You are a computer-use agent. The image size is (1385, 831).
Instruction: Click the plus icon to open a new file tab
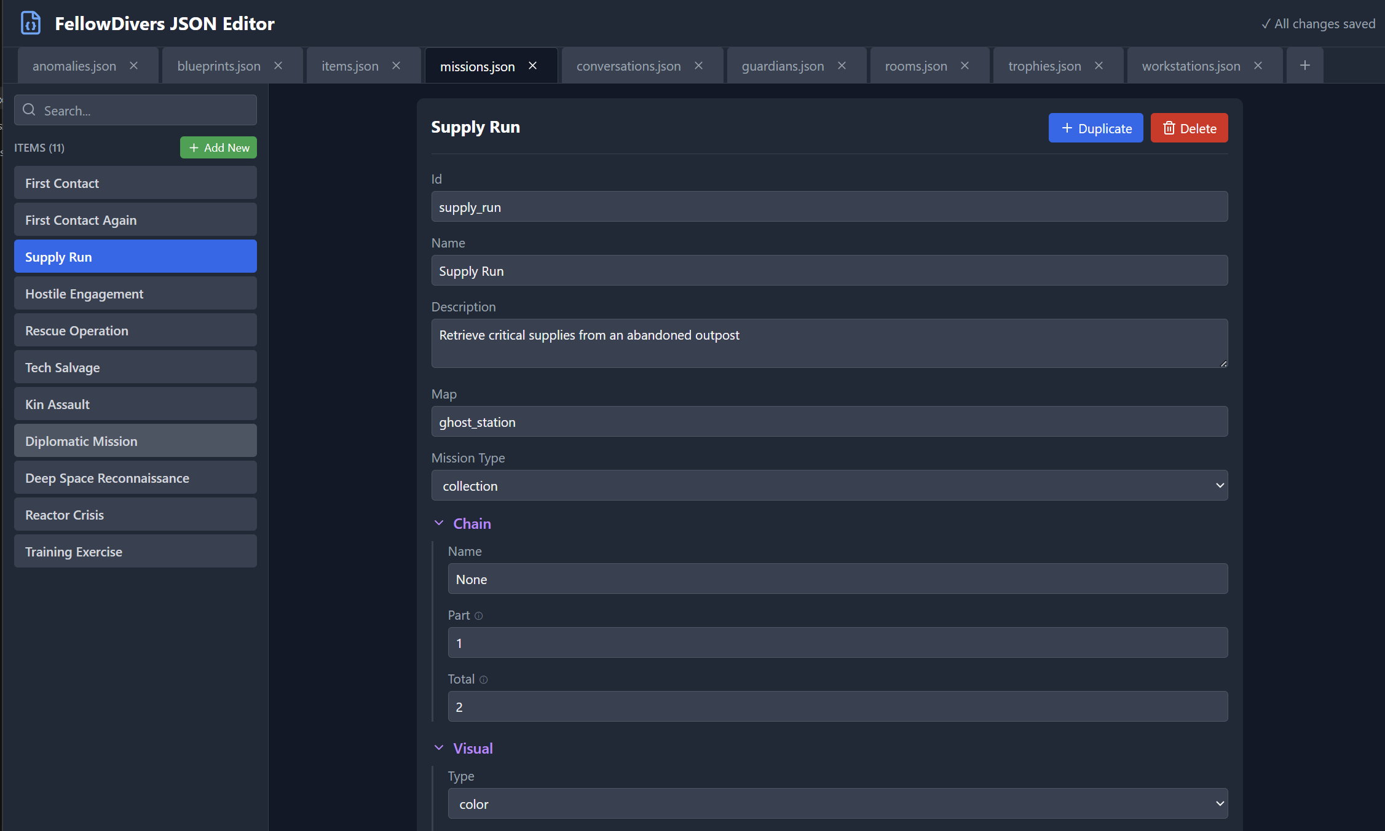pos(1304,64)
